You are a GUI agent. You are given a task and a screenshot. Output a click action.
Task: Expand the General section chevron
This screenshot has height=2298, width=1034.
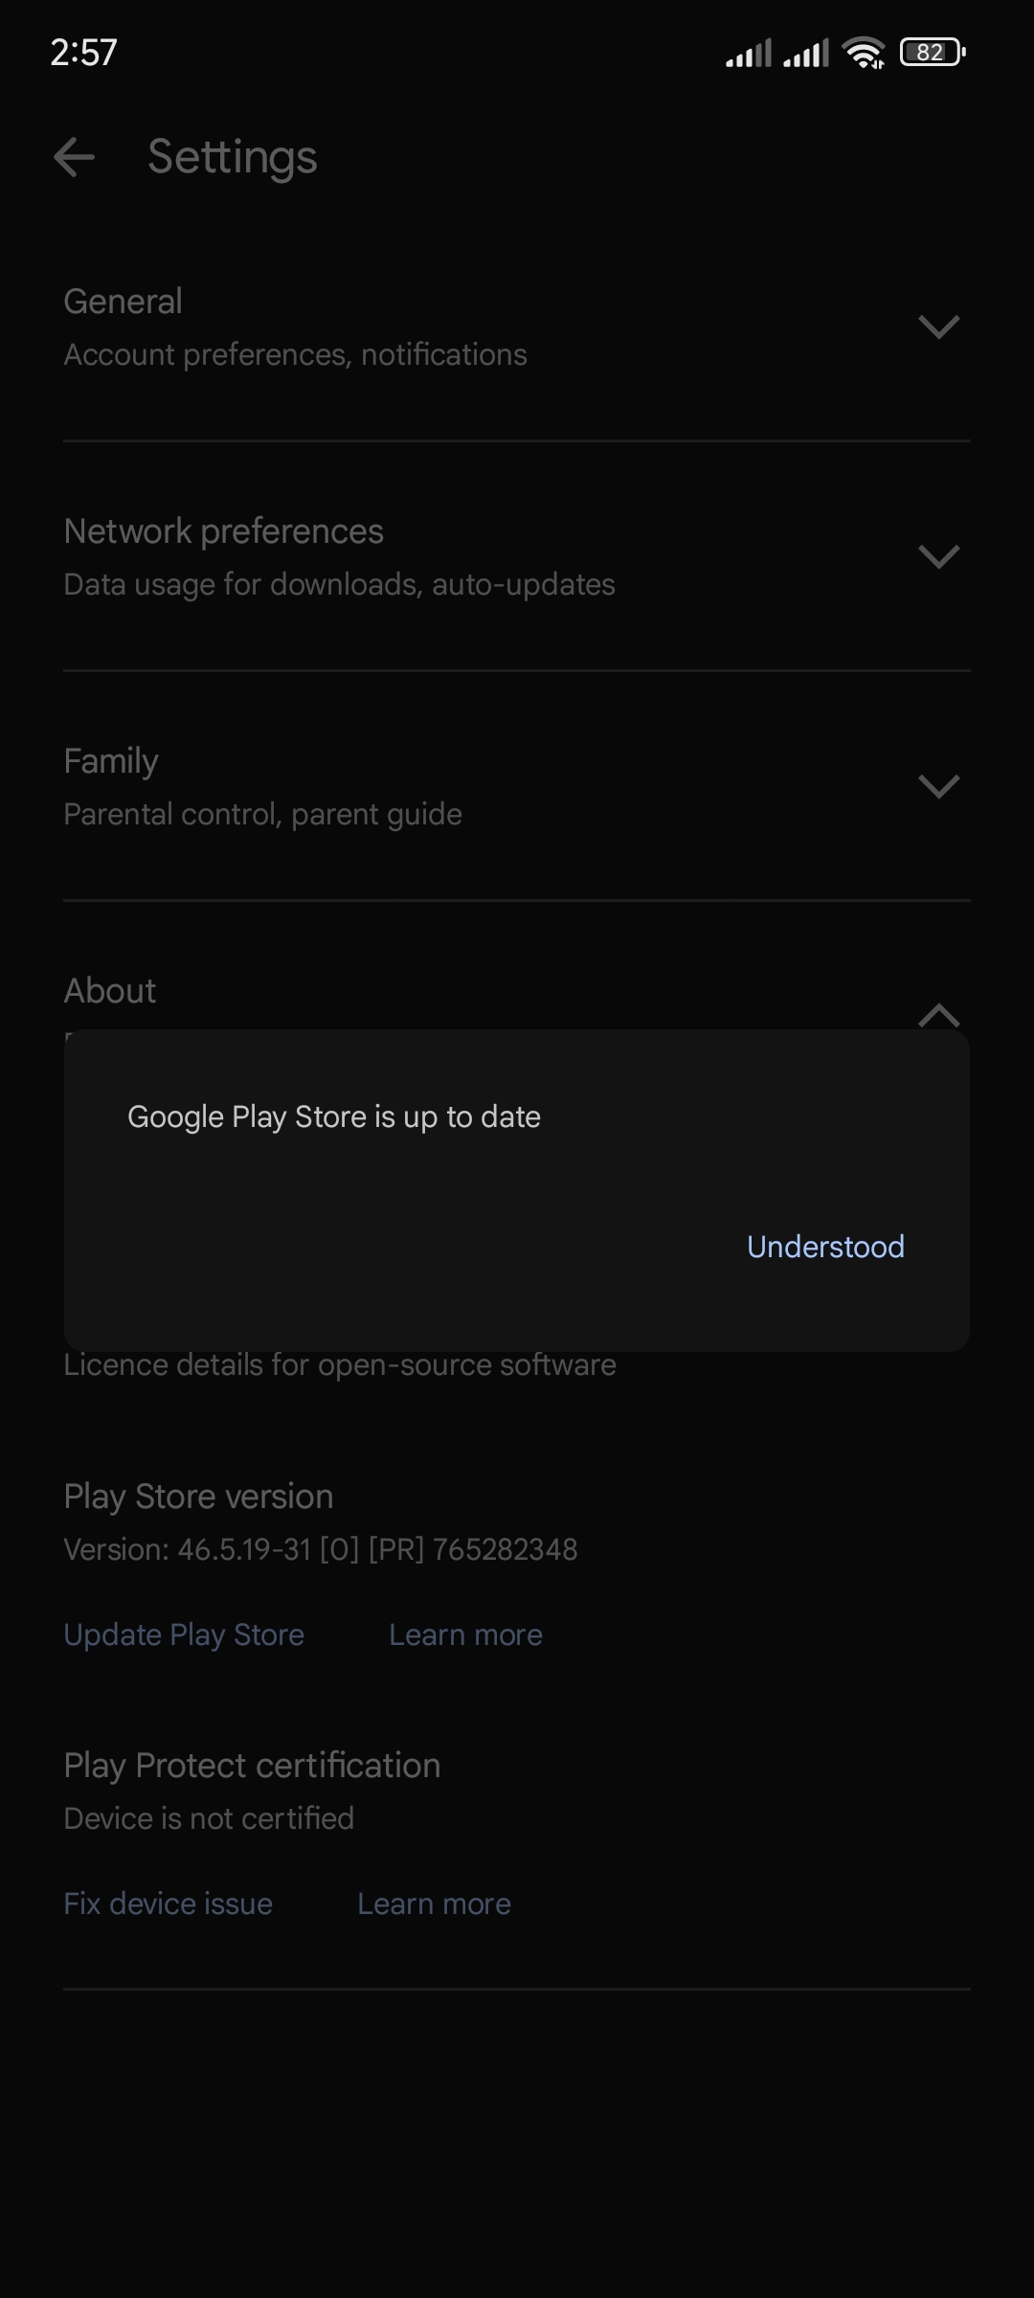(938, 327)
